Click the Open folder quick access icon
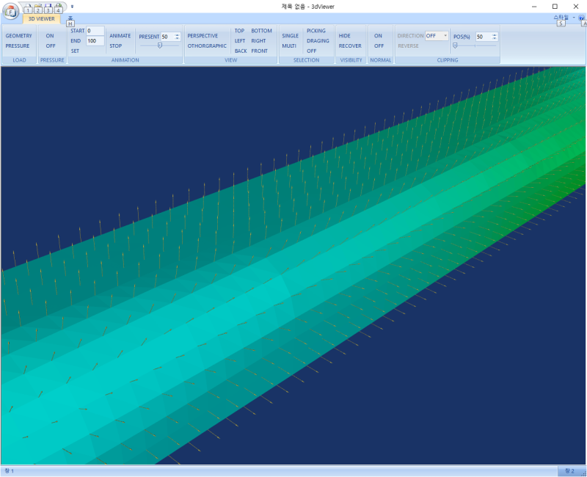The height and width of the screenshot is (477, 587). (38, 8)
